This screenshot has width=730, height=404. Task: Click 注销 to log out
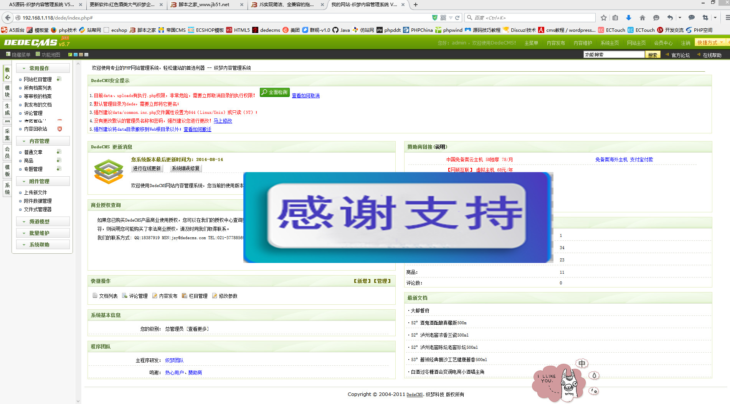(x=685, y=43)
